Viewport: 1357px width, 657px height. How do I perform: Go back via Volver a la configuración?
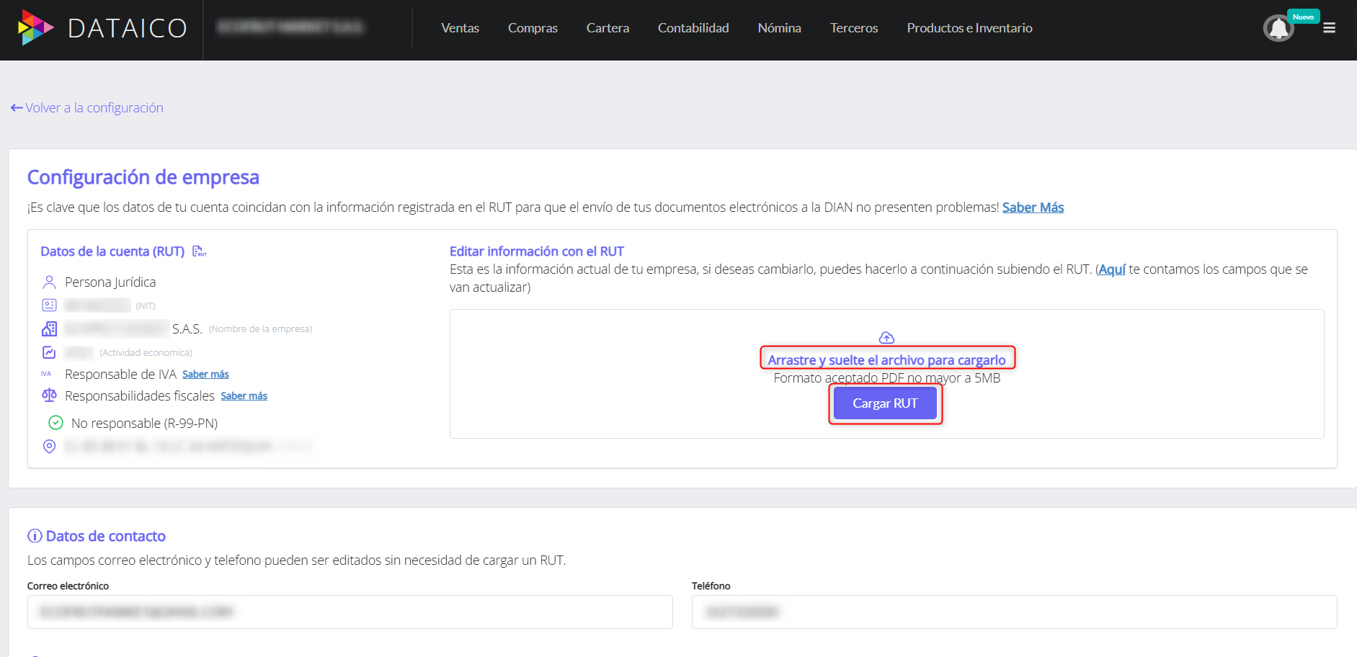87,107
